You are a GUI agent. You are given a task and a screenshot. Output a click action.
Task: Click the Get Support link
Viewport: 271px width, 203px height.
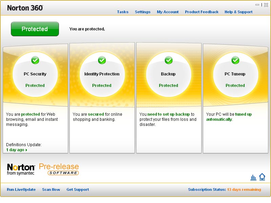click(x=78, y=189)
